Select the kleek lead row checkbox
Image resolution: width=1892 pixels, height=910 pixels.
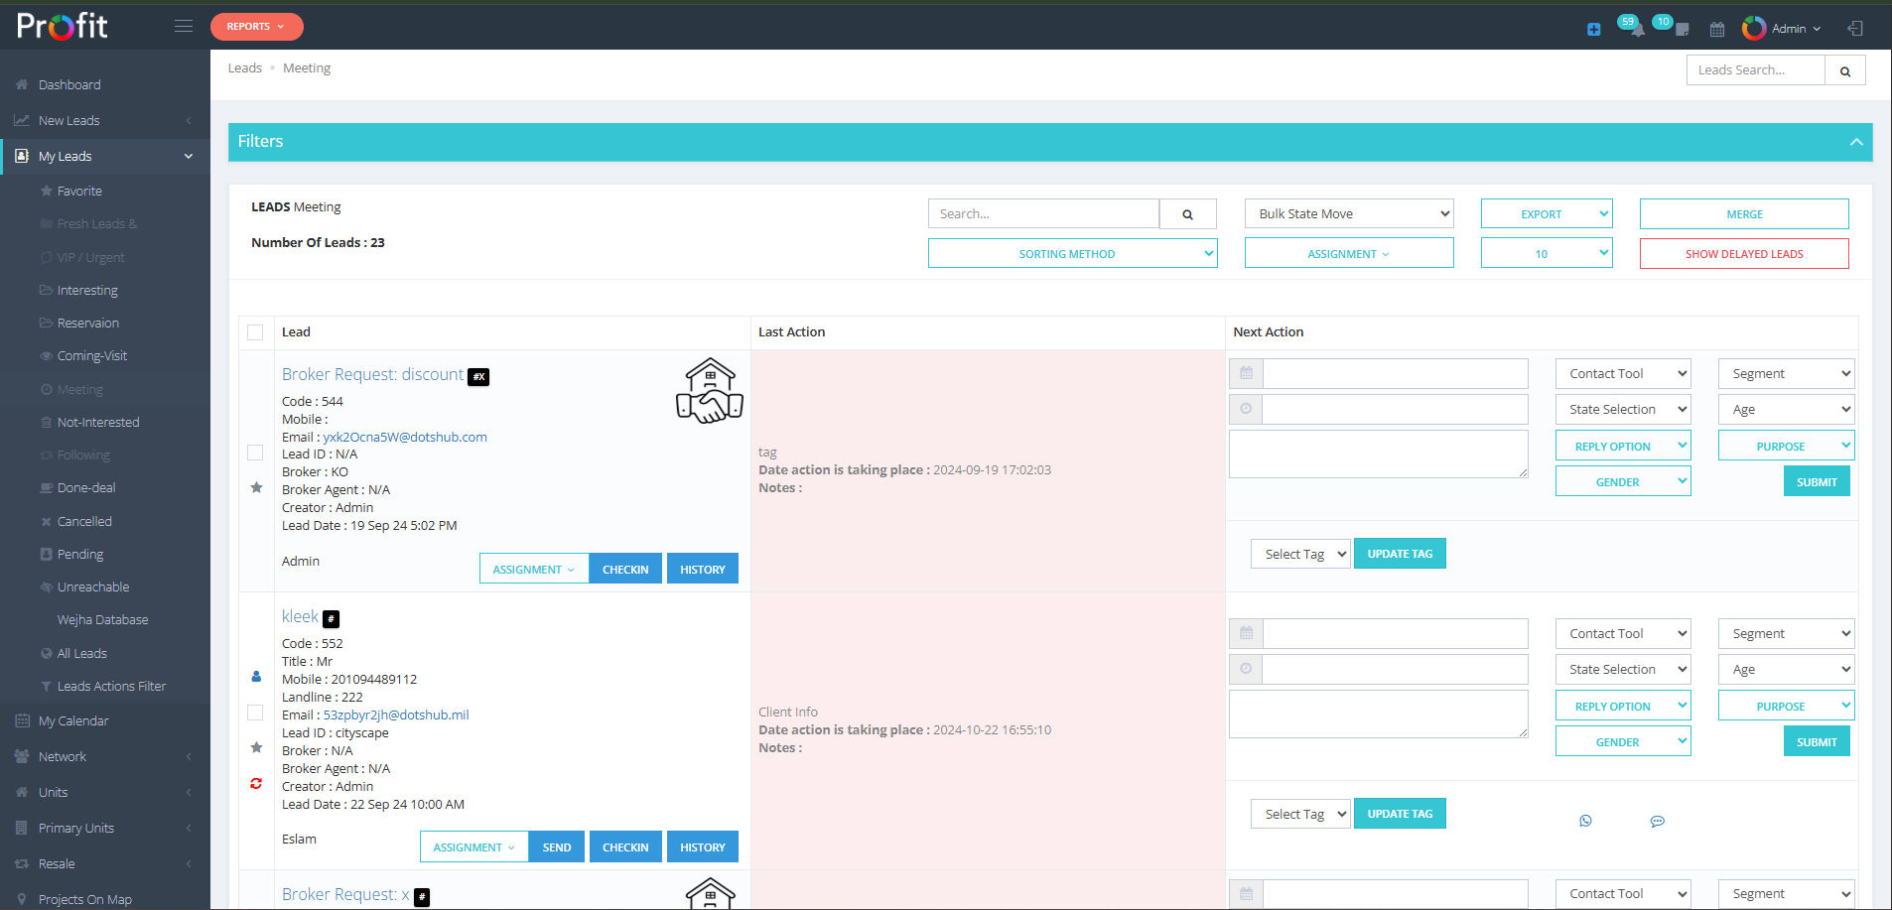pyautogui.click(x=255, y=713)
